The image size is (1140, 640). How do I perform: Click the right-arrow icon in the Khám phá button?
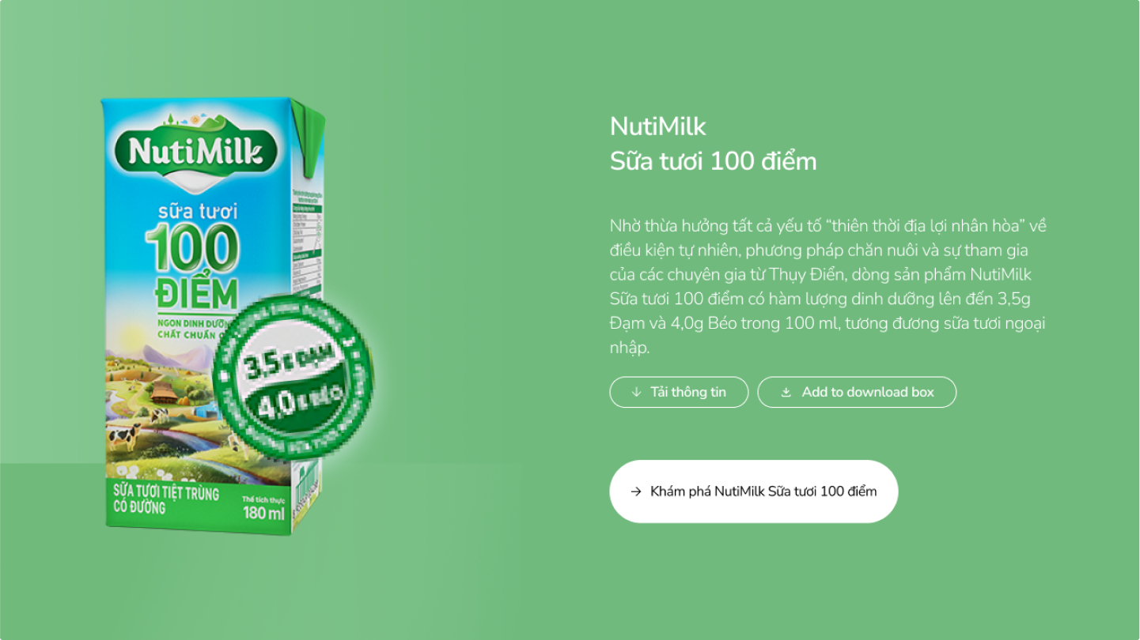(635, 491)
